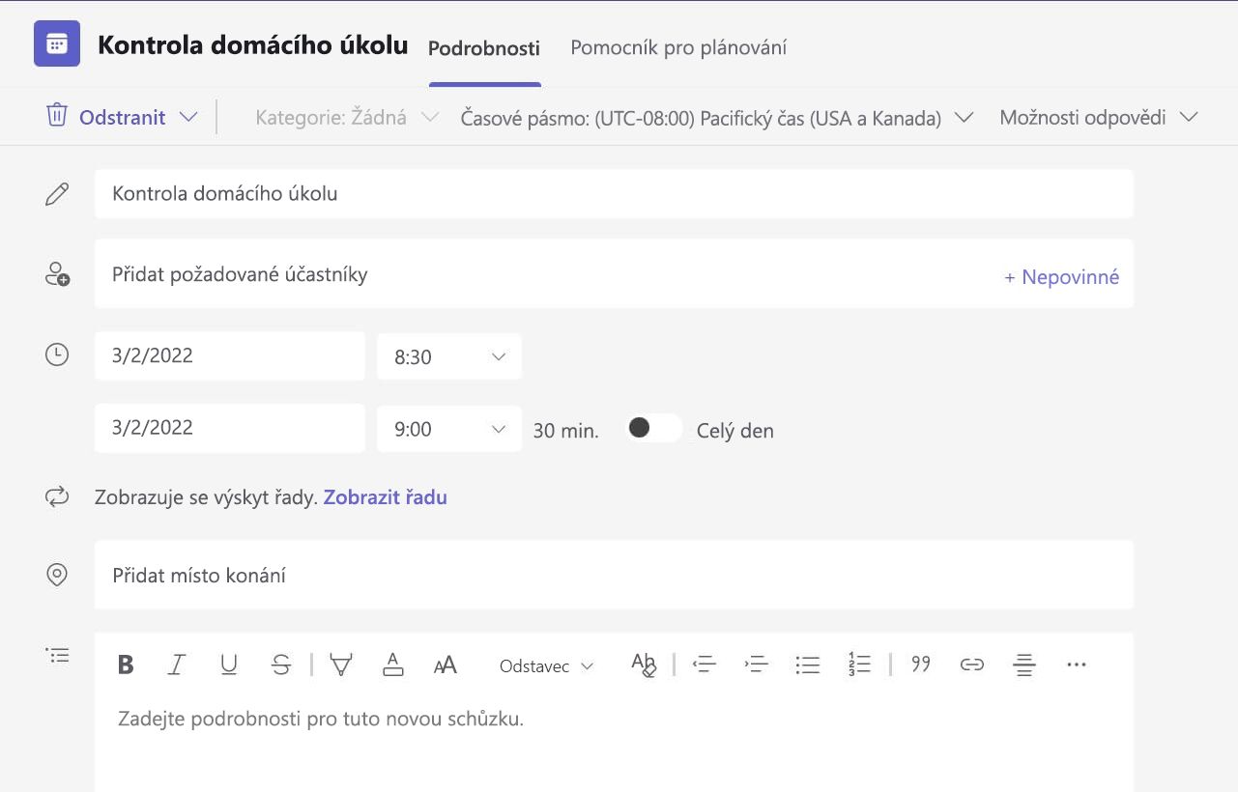Click the paragraph alignment icon
Image resolution: width=1238 pixels, height=792 pixels.
1024,665
